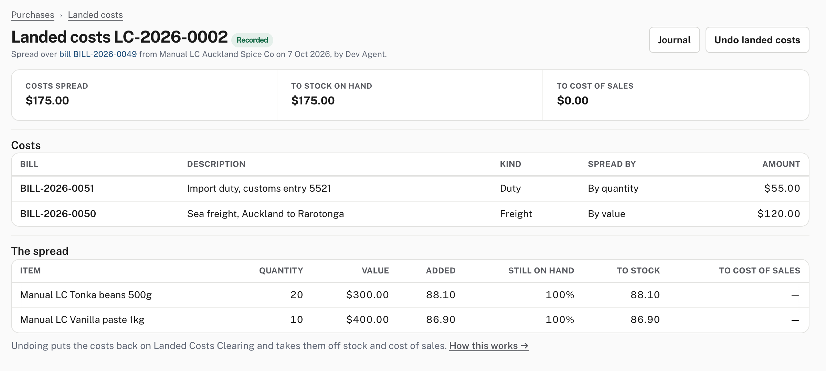The width and height of the screenshot is (826, 371).
Task: Select Manual LC Tonka beans 500g row
Action: pos(410,295)
